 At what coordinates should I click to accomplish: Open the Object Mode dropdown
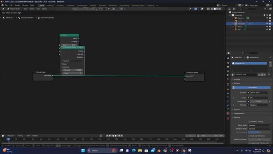pyautogui.click(x=15, y=9)
